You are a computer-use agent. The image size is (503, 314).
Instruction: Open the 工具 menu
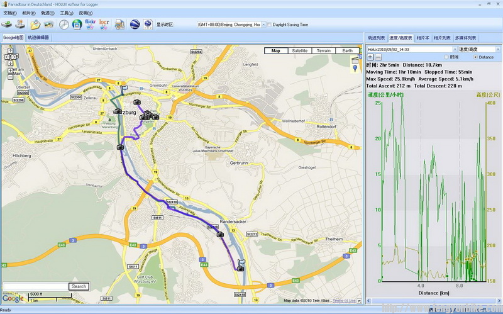pos(66,13)
